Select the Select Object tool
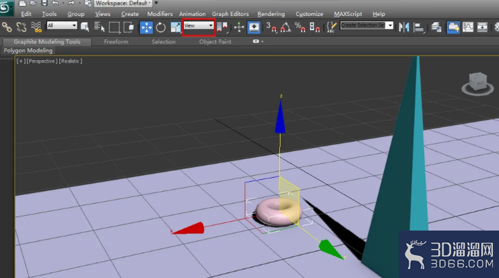 (x=85, y=27)
